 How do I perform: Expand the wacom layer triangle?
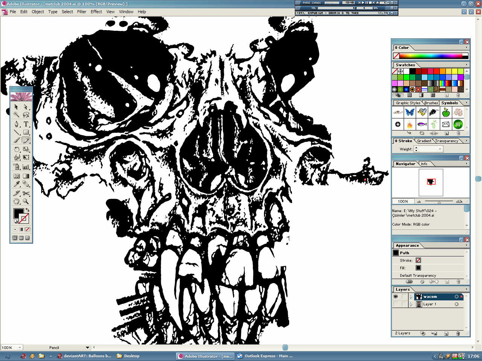pos(411,297)
